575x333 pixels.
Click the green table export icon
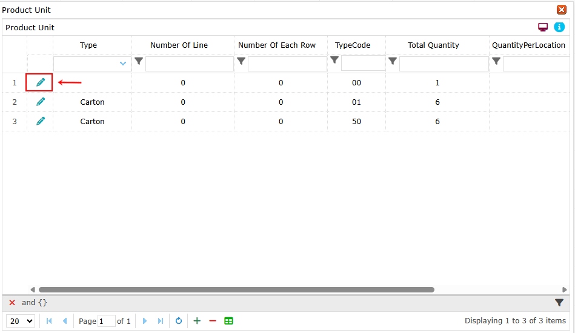pos(228,321)
